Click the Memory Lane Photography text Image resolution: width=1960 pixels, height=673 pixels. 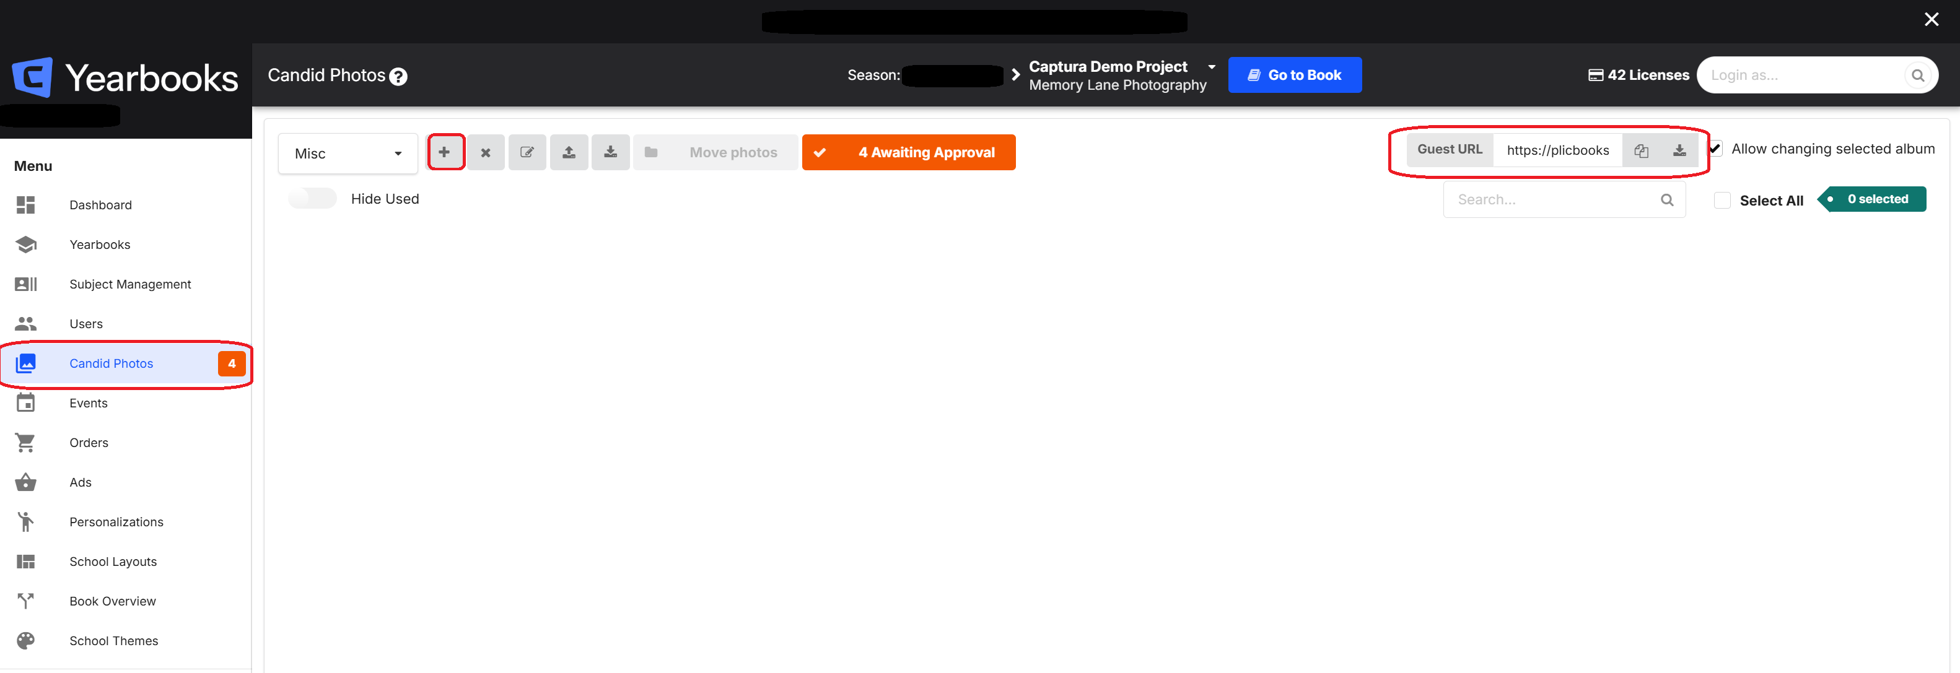pyautogui.click(x=1118, y=85)
